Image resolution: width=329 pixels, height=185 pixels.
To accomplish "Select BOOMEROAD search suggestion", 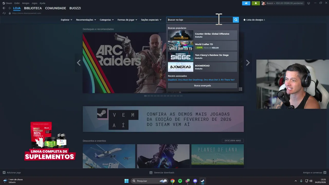I will 203,67.
